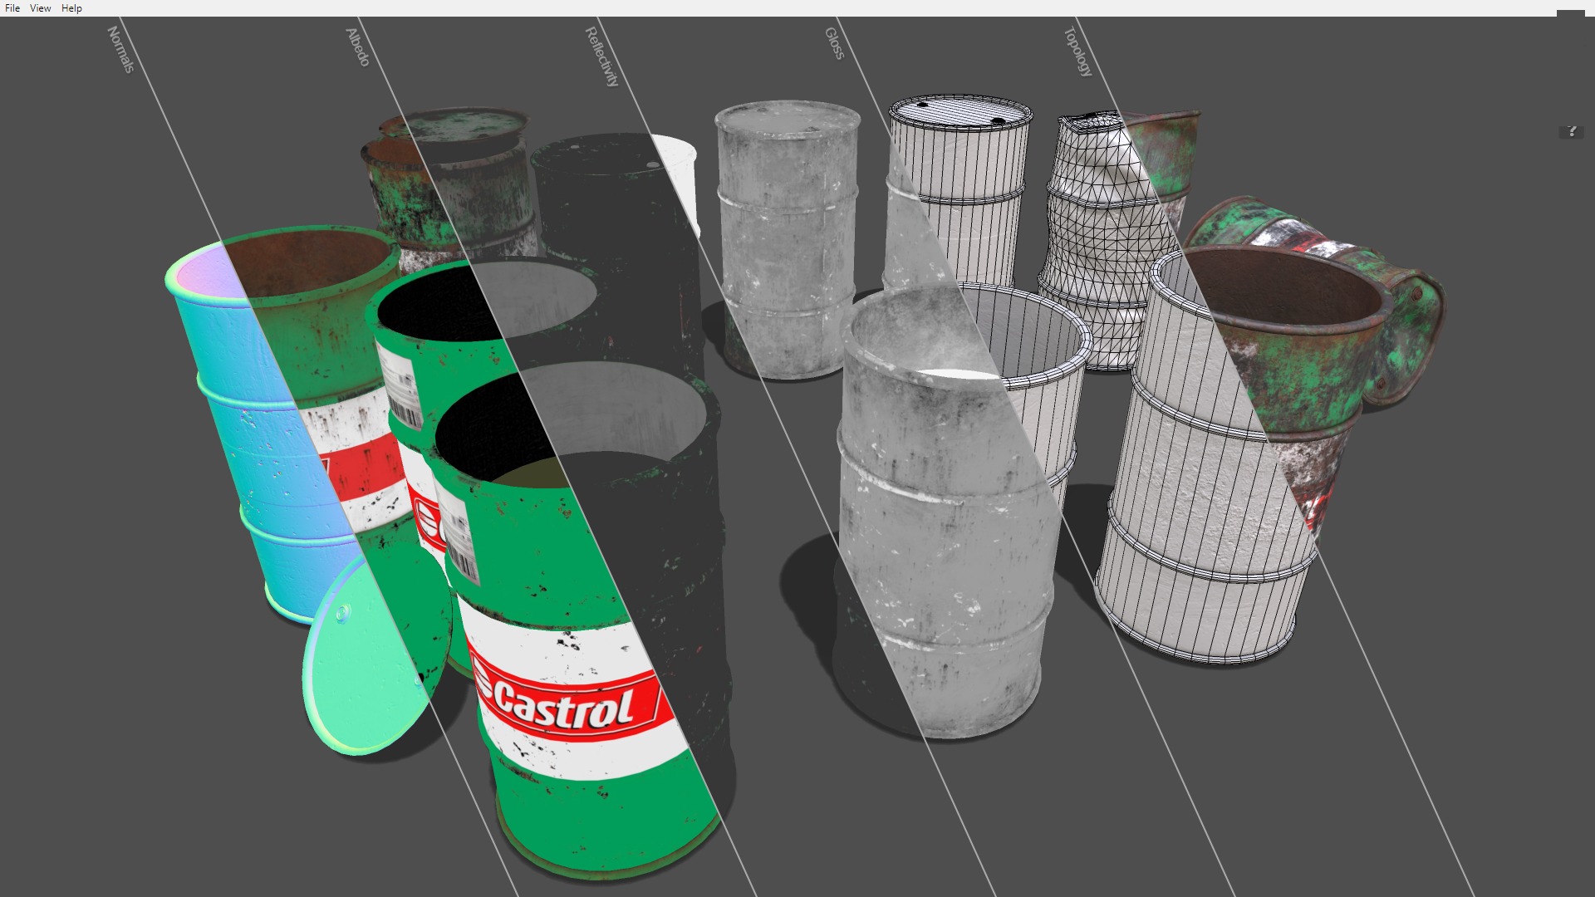Image resolution: width=1595 pixels, height=897 pixels.
Task: Click the question mark help icon
Action: click(1571, 131)
